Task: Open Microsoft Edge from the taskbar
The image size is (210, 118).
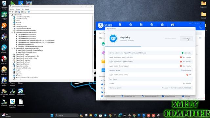Action: pyautogui.click(x=95, y=115)
